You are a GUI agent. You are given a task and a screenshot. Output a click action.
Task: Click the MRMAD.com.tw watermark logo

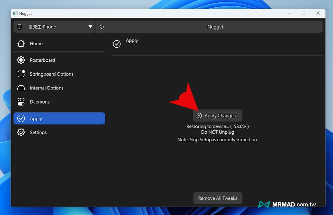pos(287,204)
